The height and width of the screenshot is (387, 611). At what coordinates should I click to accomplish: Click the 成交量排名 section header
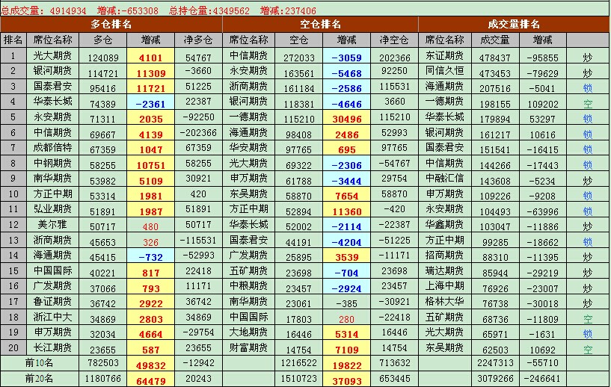click(514, 24)
